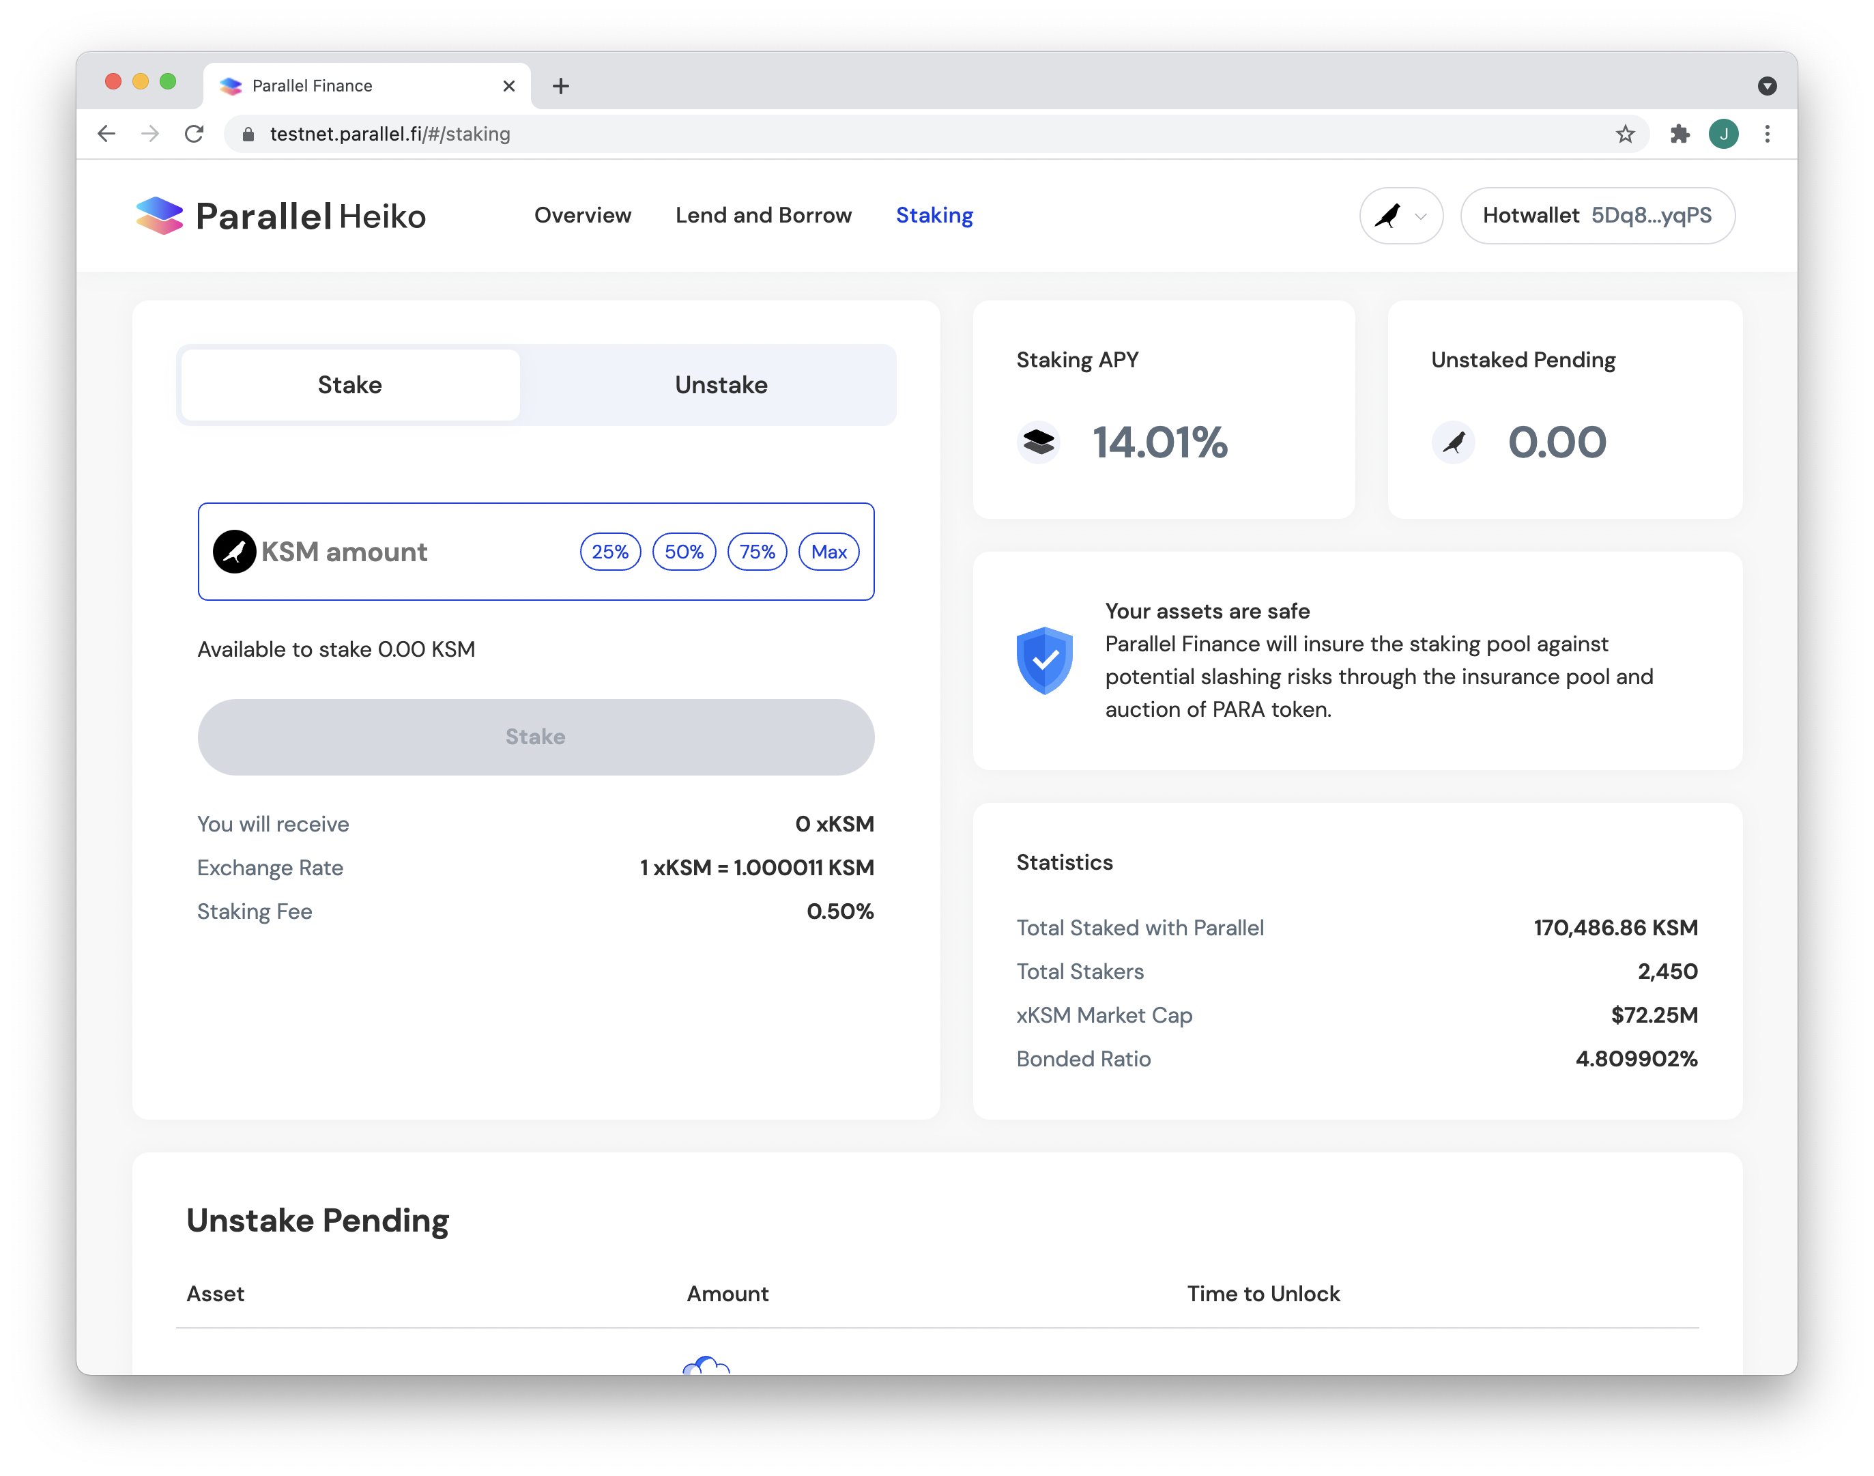Screen dimensions: 1874x1476
Task: Click the site lock icon
Action: pyautogui.click(x=248, y=134)
